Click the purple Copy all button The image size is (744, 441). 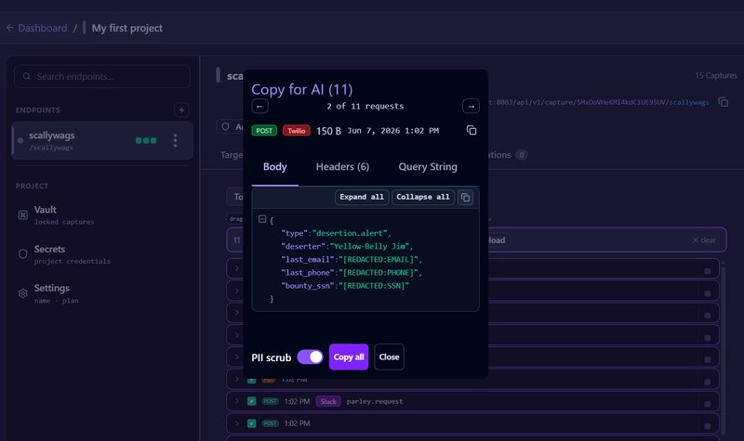pos(349,357)
